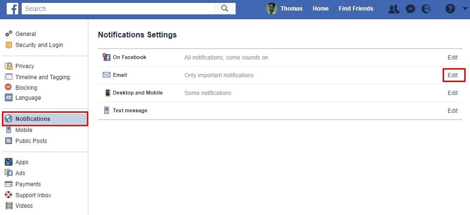This screenshot has height=215, width=470.
Task: Click "Some notifications" text
Action: coord(208,93)
